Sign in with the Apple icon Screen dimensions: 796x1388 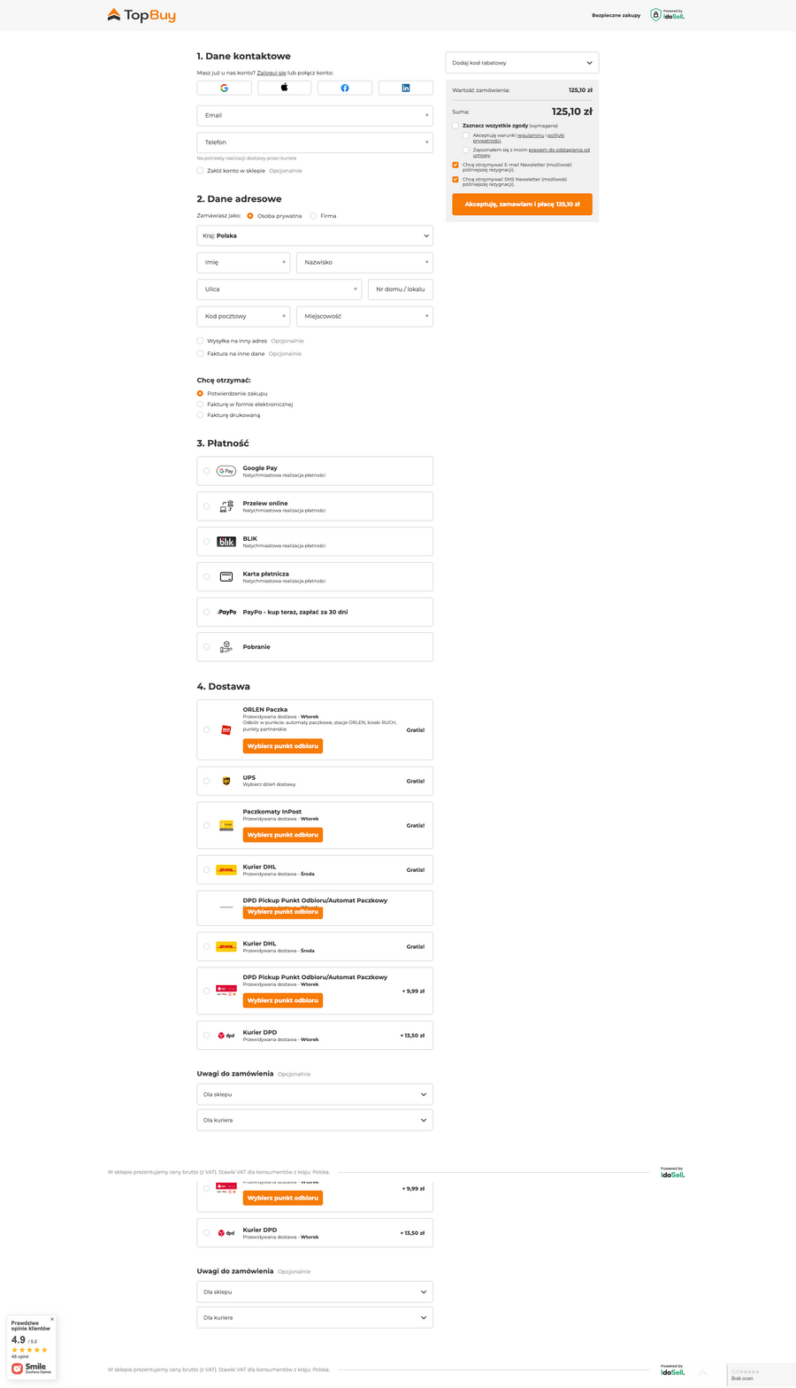[284, 88]
